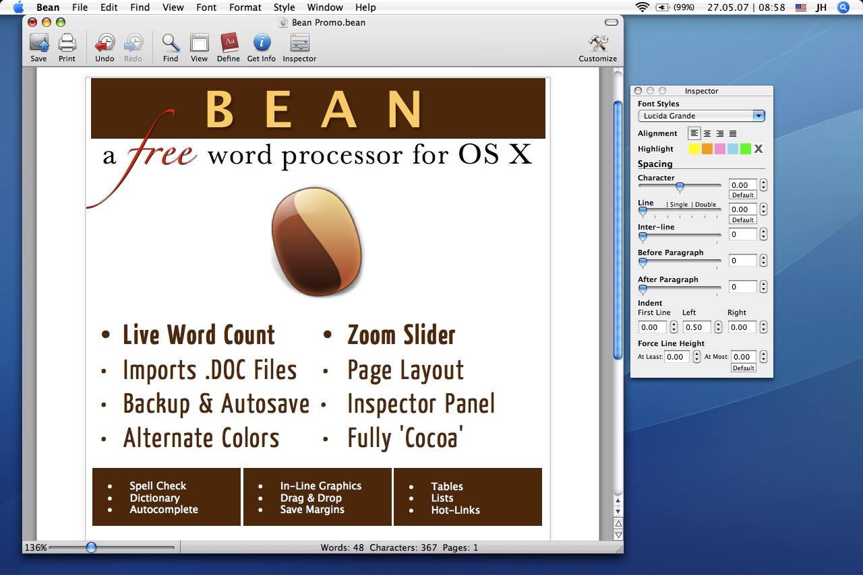This screenshot has width=863, height=575.
Task: Click the Save icon in toolbar
Action: point(38,44)
